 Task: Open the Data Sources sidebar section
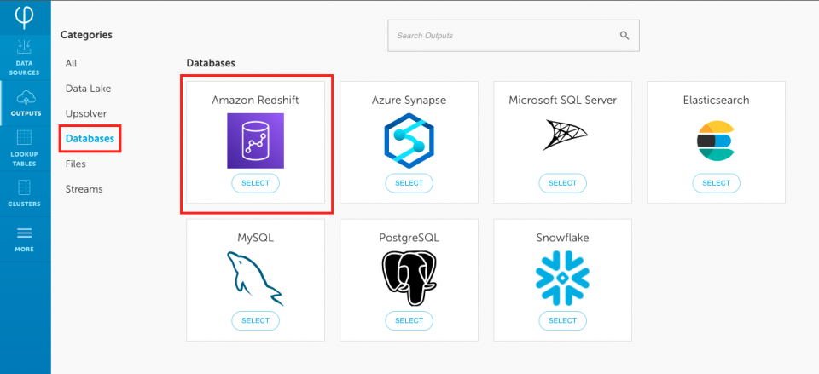(x=25, y=57)
